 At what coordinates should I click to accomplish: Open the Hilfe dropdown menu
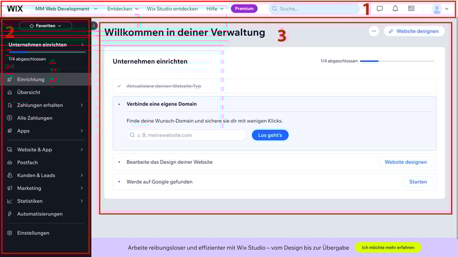pyautogui.click(x=215, y=9)
